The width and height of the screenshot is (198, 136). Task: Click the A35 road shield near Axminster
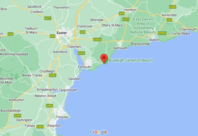point(169,20)
